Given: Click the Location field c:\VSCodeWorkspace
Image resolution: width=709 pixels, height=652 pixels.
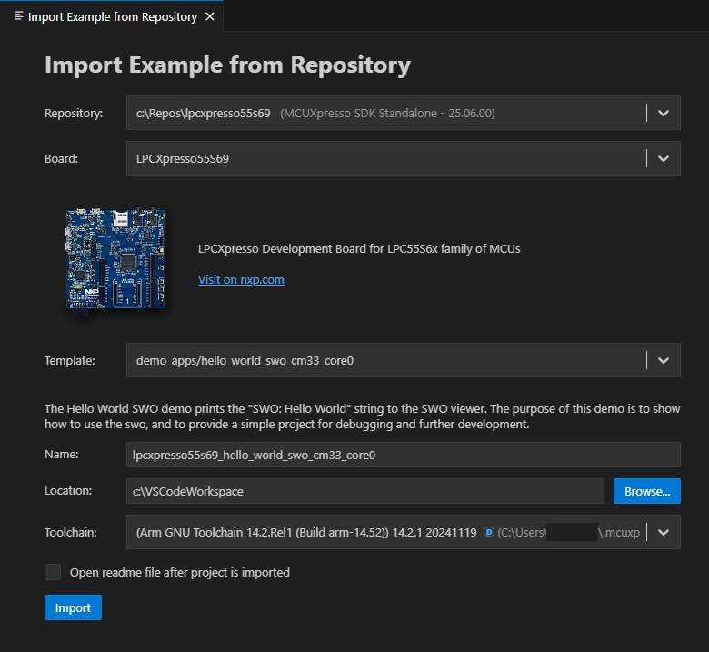Looking at the screenshot, I should pyautogui.click(x=365, y=491).
